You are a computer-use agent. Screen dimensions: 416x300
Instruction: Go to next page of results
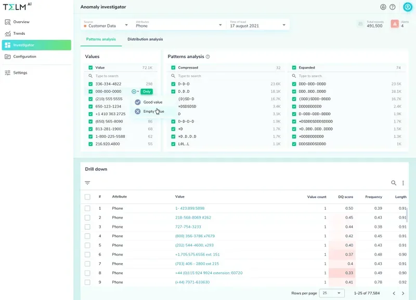click(403, 293)
